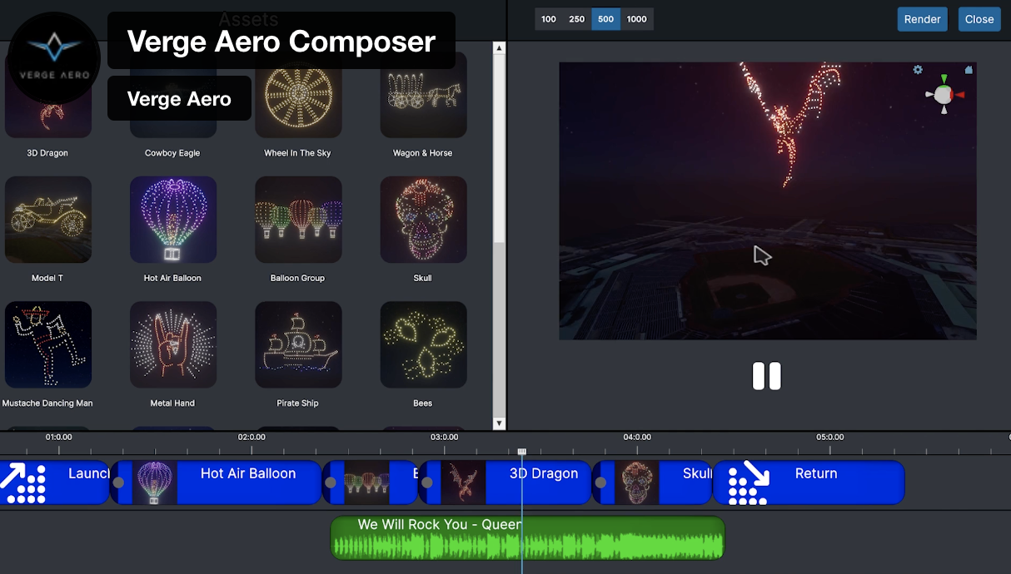Click the timeline playhead marker
Screen dimensions: 1011x574
522,452
